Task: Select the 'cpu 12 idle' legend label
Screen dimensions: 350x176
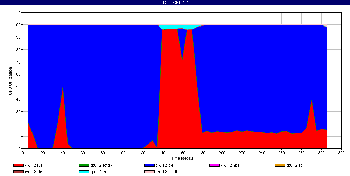Action: pyautogui.click(x=164, y=165)
